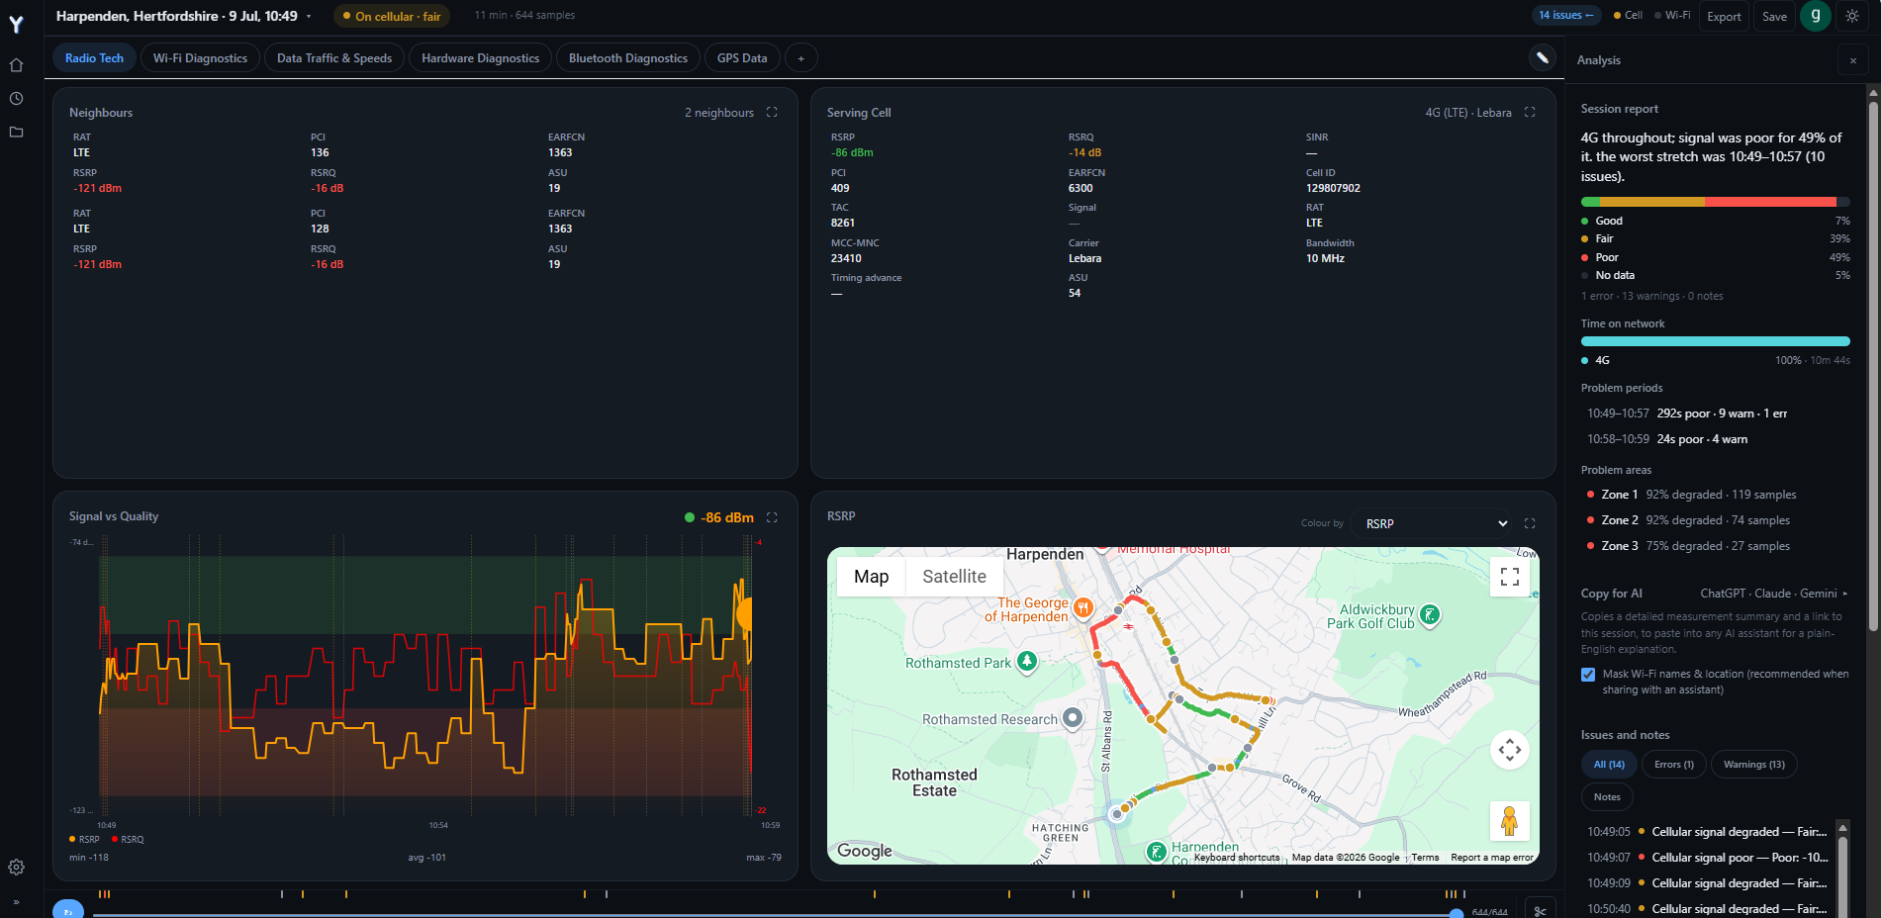
Task: Open the home icon in left sidebar
Action: 16,65
